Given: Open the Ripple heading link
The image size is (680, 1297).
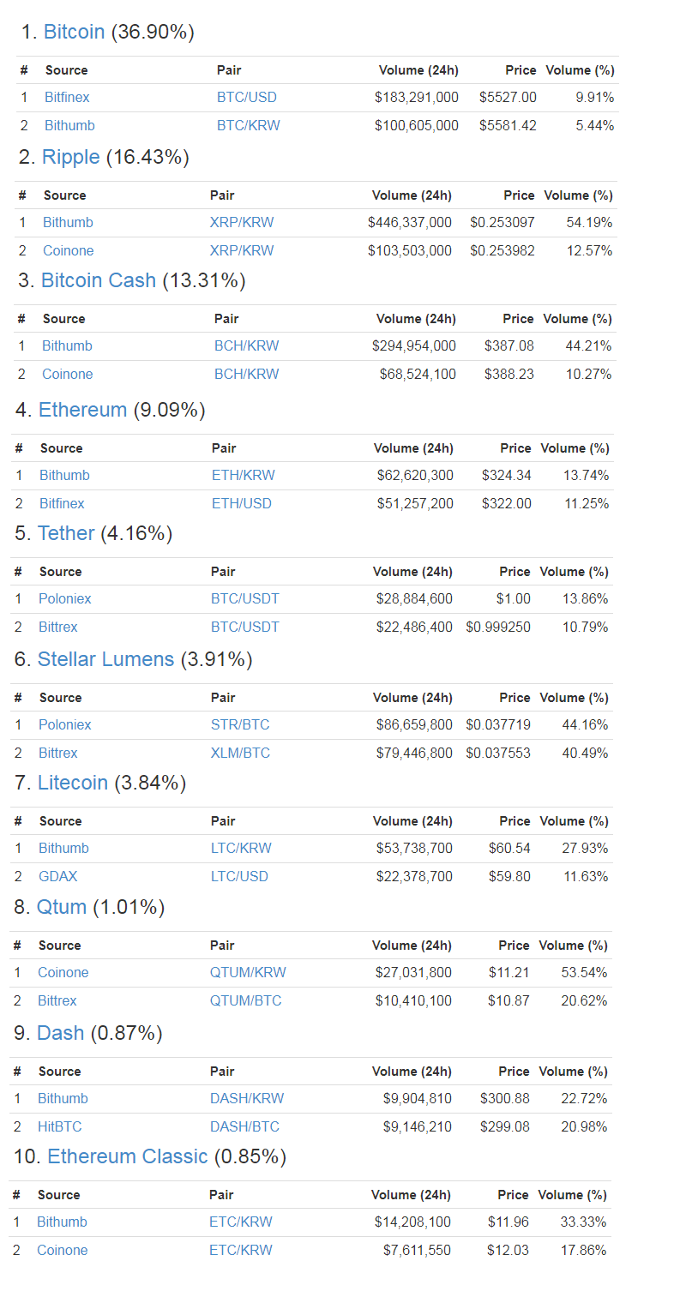Looking at the screenshot, I should 71,158.
